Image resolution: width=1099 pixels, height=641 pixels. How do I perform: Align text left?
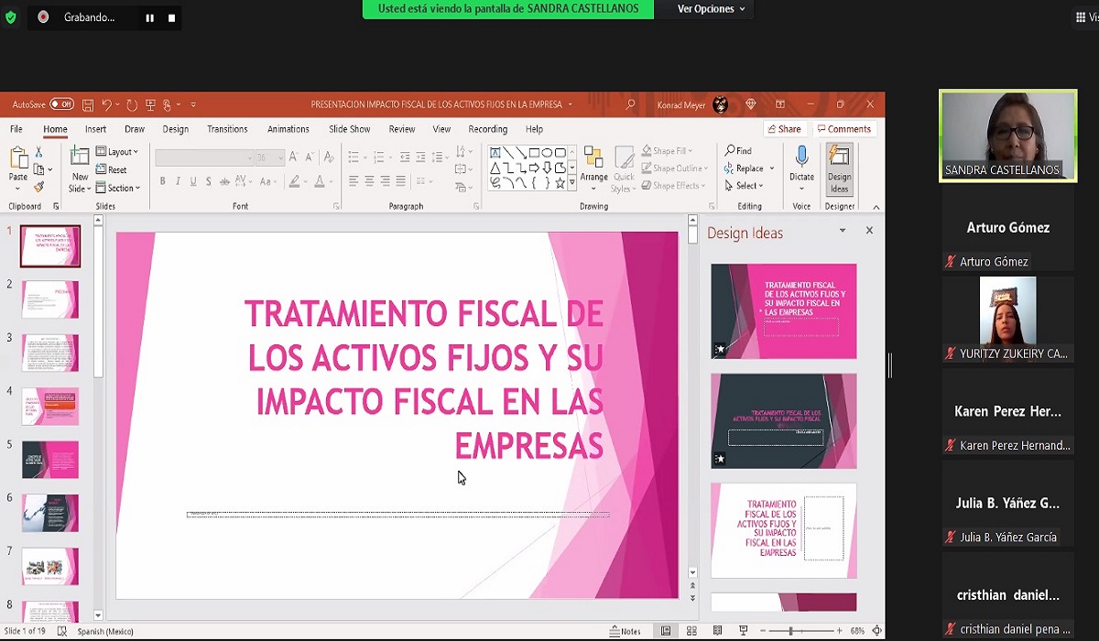tap(354, 181)
